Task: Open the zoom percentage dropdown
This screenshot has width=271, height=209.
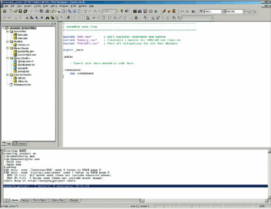Action: [115, 11]
